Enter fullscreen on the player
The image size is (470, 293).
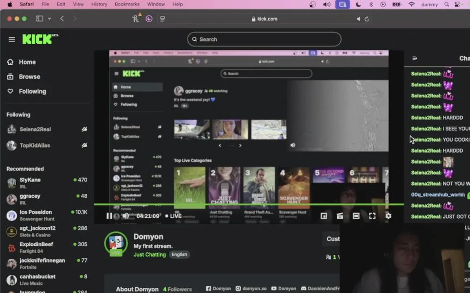pos(372,216)
